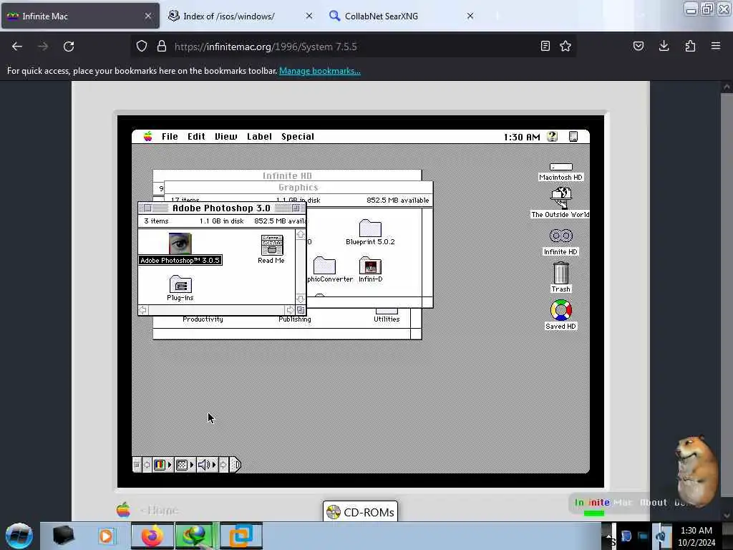Select the Trash icon on desktop
The height and width of the screenshot is (550, 733).
coord(560,273)
